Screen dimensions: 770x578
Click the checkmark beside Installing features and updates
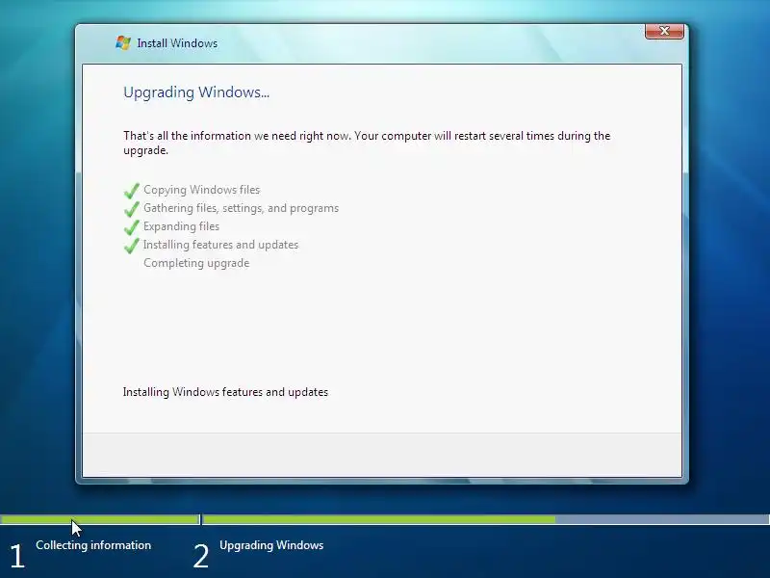(x=132, y=245)
